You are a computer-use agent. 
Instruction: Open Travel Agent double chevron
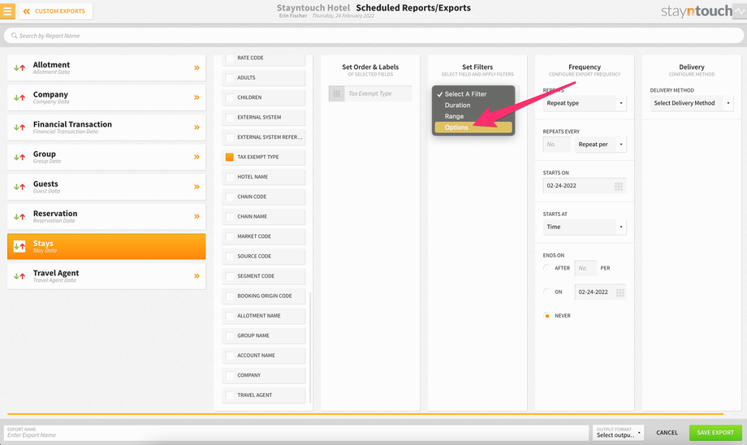click(196, 276)
